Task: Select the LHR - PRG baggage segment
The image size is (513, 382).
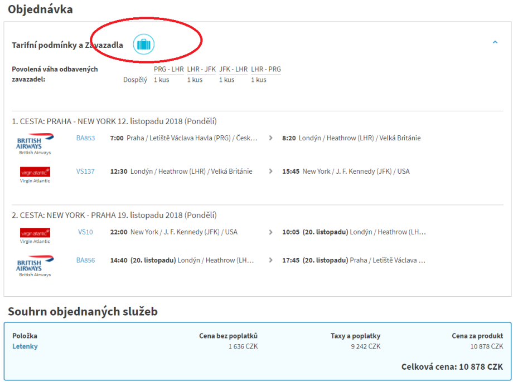Action: click(266, 70)
